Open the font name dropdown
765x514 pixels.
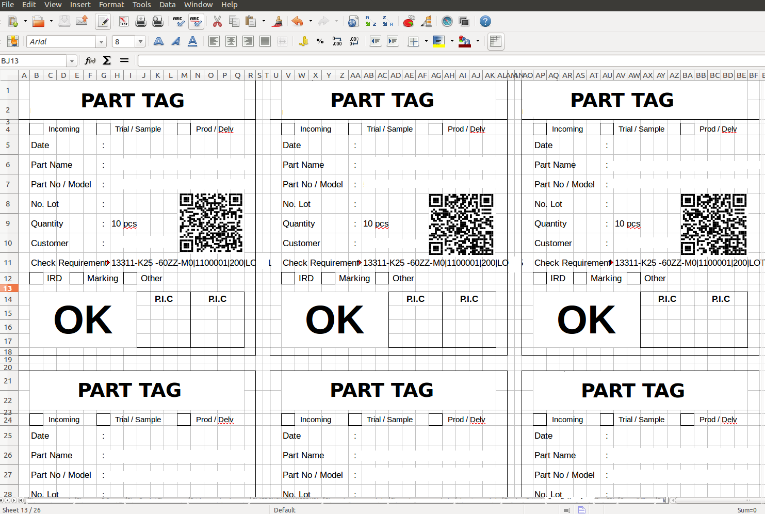(102, 41)
